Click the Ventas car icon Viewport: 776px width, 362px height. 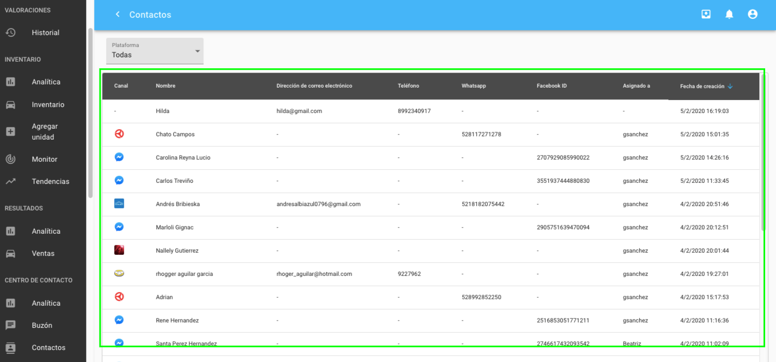(x=10, y=253)
